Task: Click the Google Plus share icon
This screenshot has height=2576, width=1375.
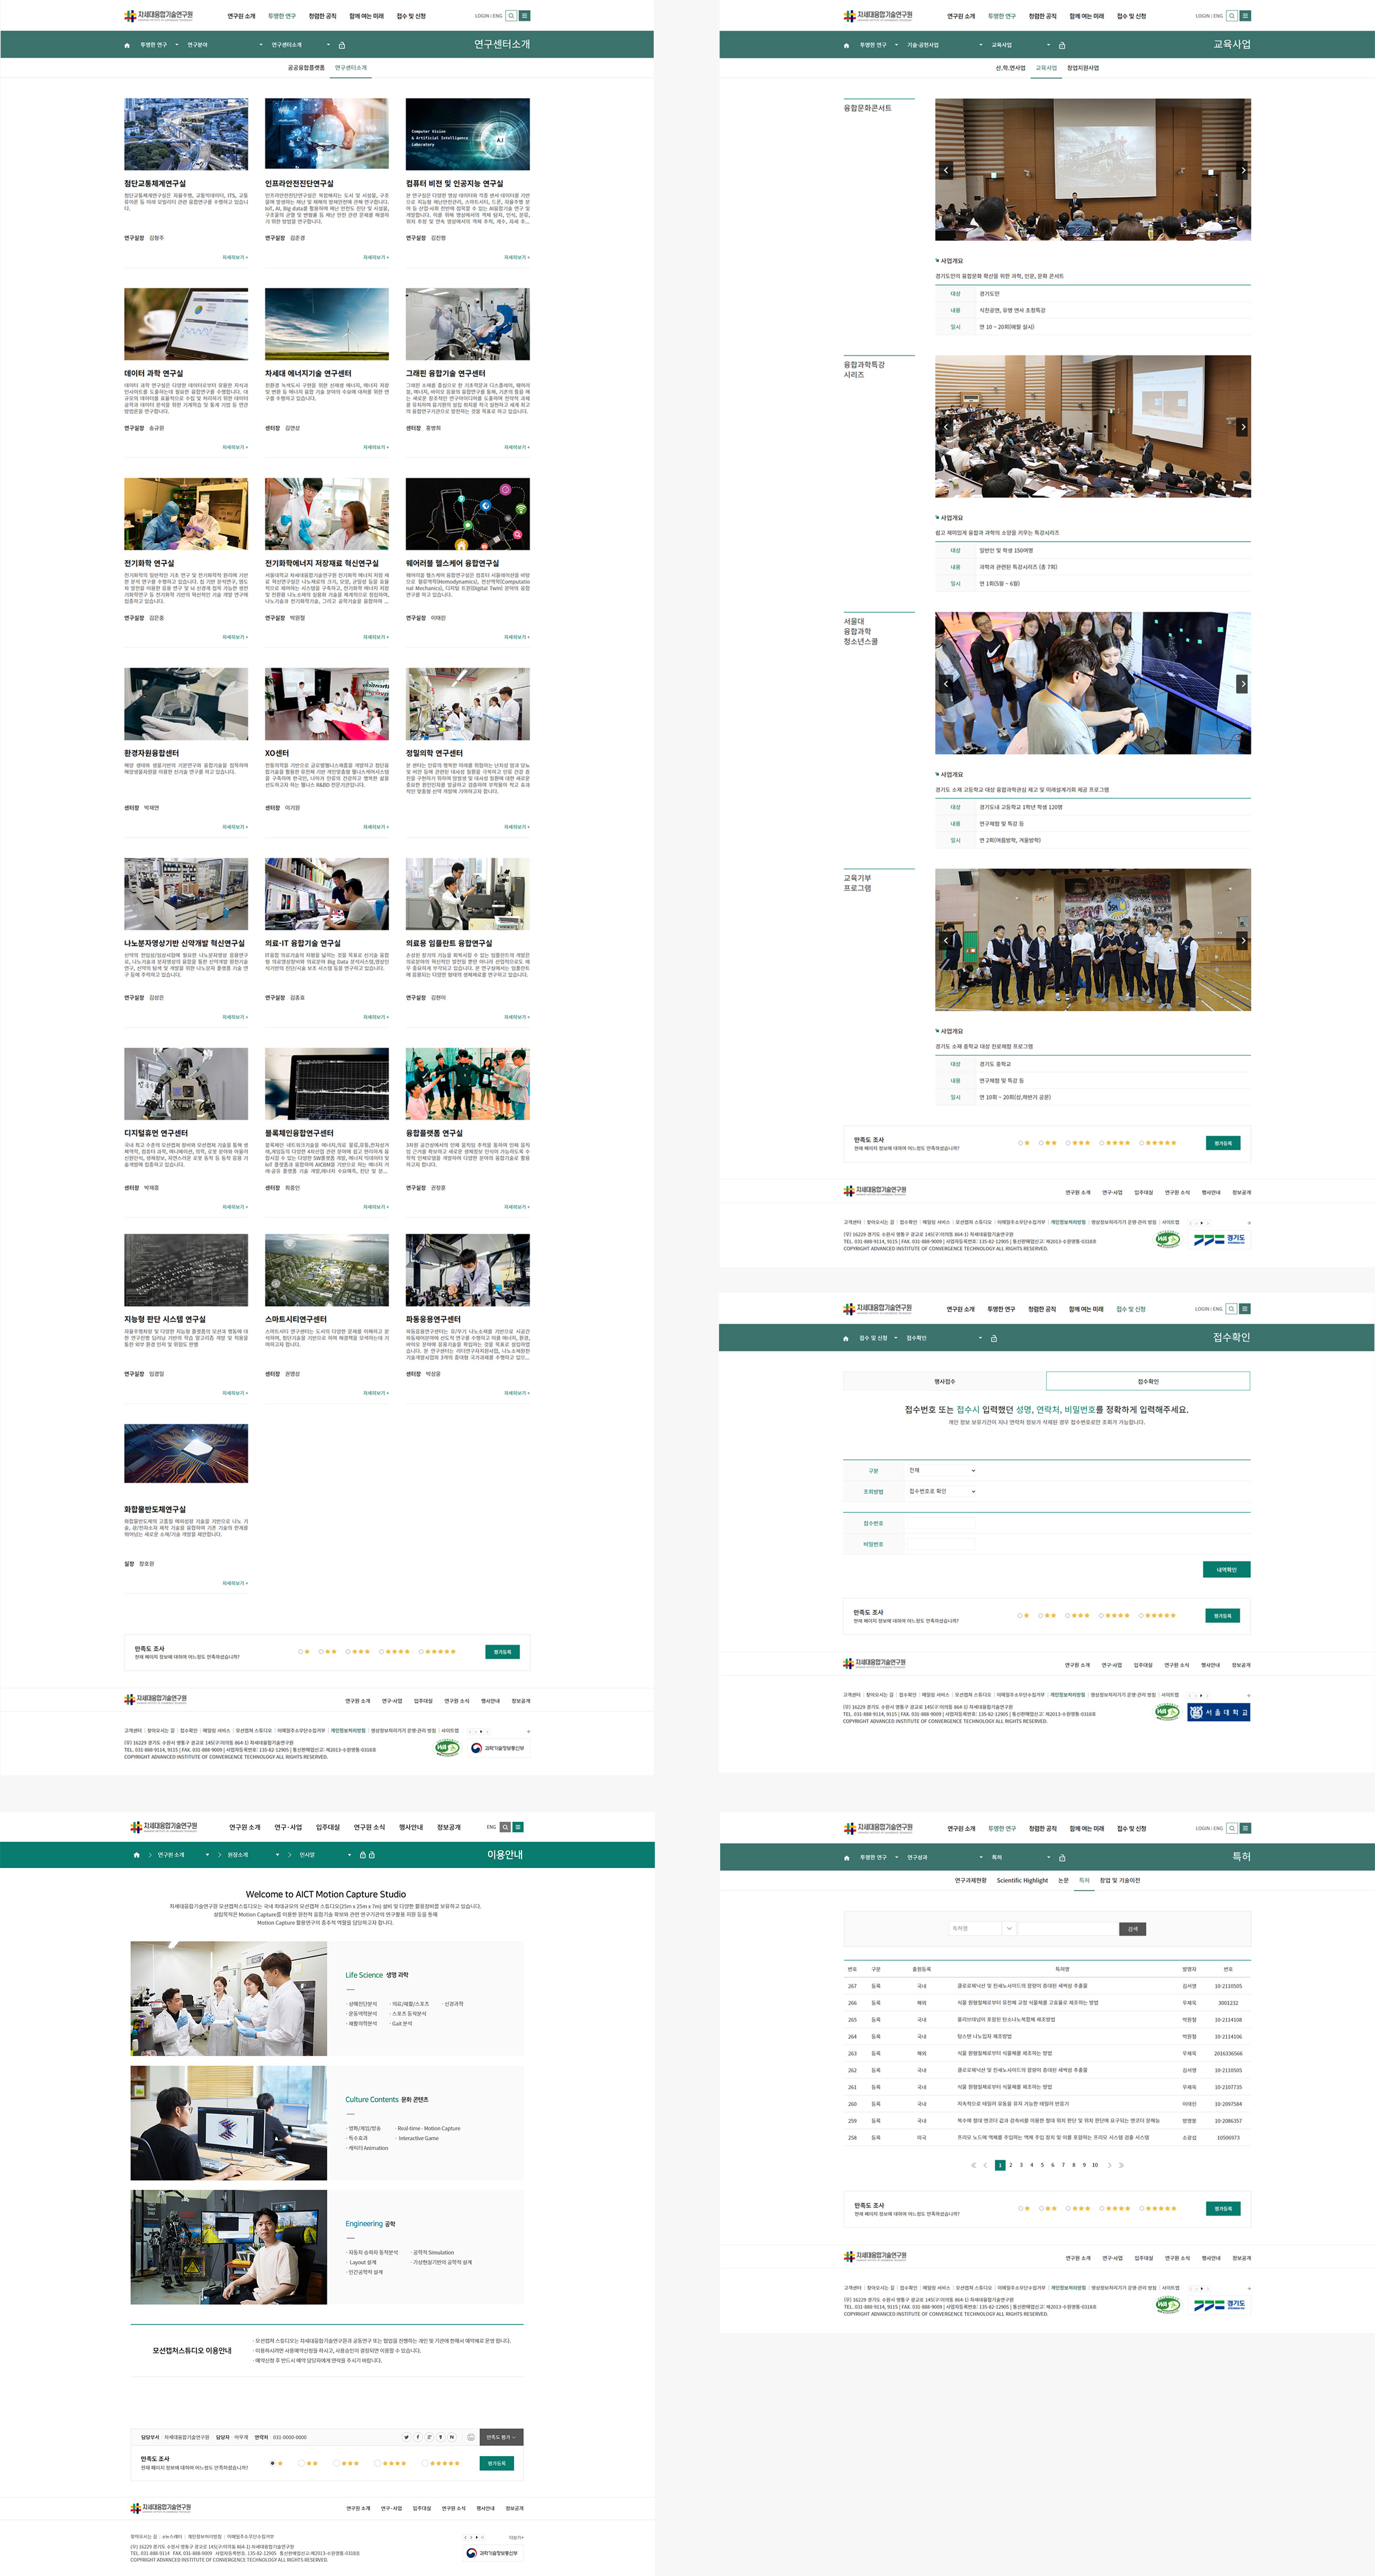Action: click(x=430, y=2437)
